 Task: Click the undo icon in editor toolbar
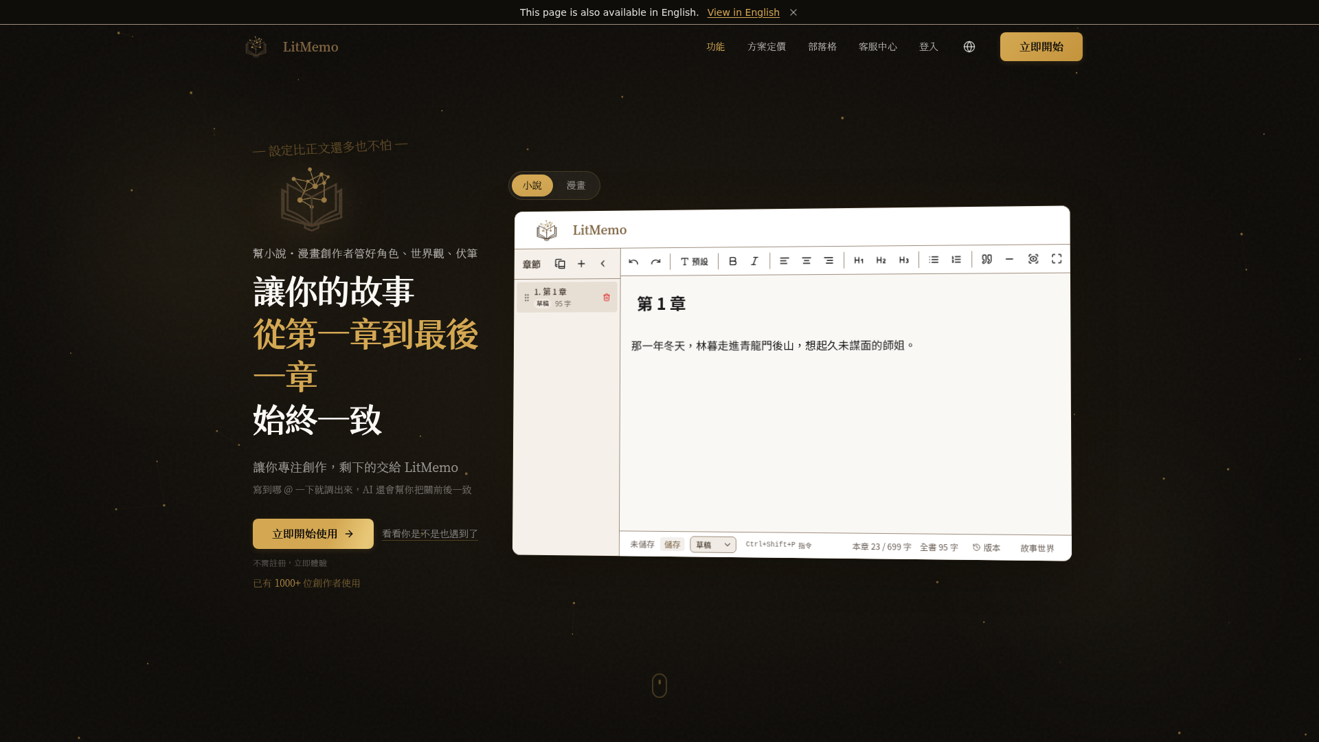[633, 262]
